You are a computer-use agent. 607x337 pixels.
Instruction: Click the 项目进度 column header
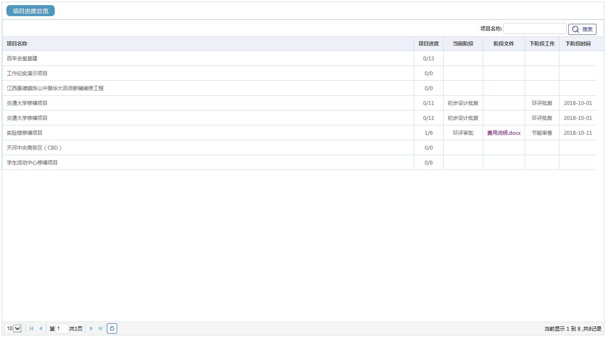428,44
